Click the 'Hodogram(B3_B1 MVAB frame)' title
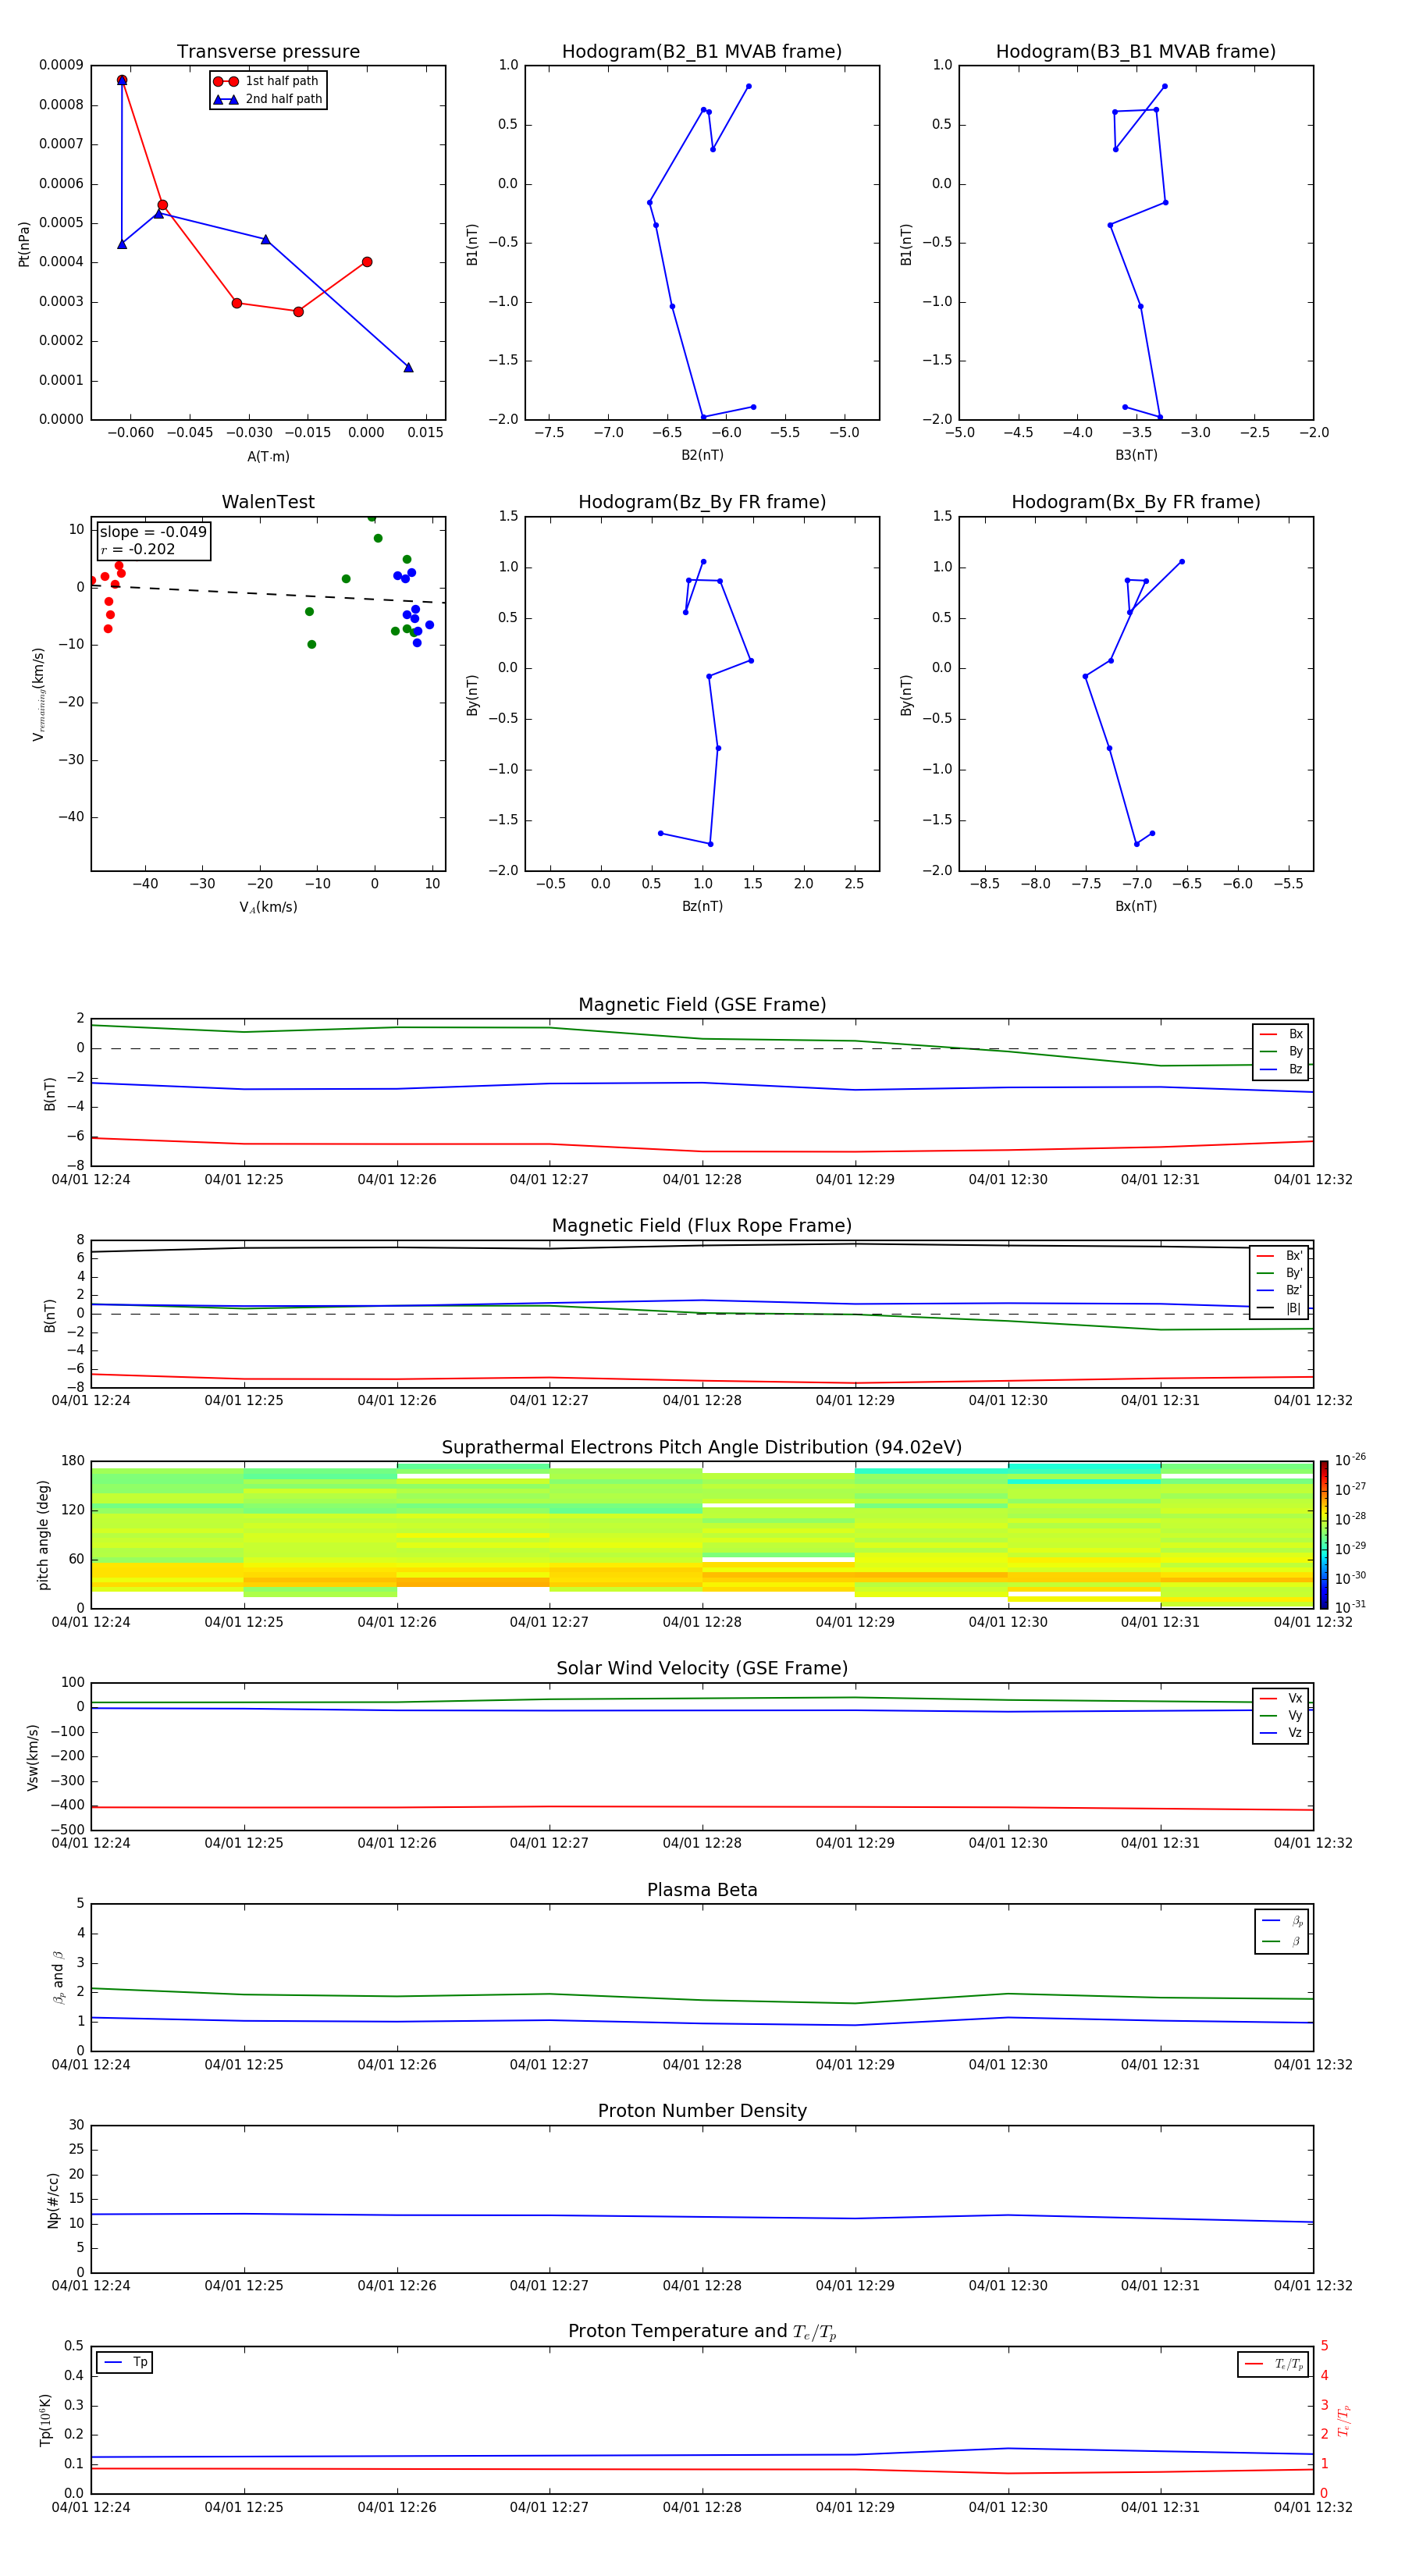1405x2576 pixels. pos(1136,52)
